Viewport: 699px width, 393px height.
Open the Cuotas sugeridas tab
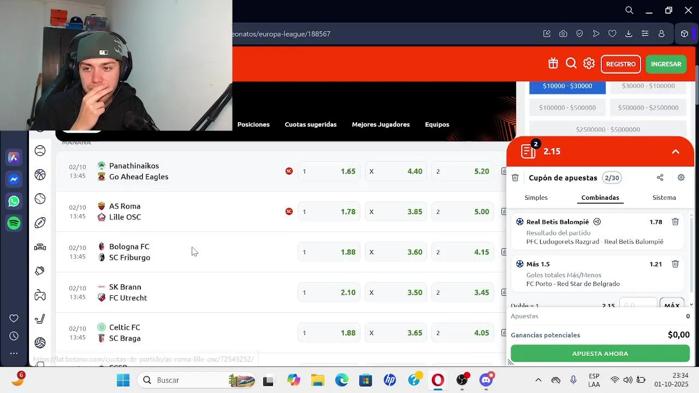coord(311,124)
